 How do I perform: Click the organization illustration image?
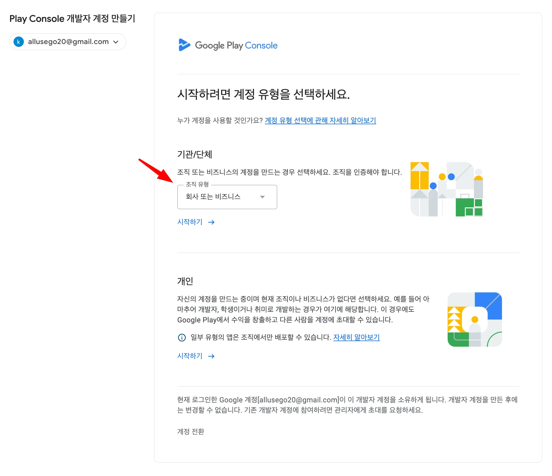coord(446,189)
